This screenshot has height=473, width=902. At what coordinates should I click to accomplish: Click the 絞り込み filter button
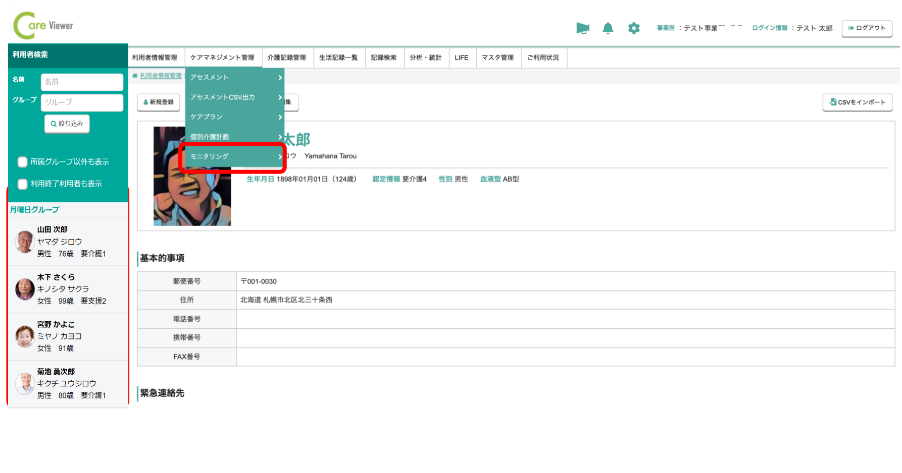tap(67, 124)
